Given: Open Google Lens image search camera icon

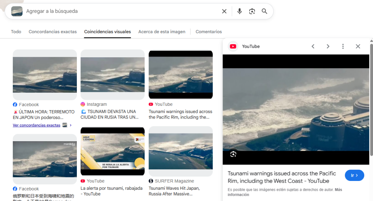Looking at the screenshot, I should pyautogui.click(x=252, y=11).
